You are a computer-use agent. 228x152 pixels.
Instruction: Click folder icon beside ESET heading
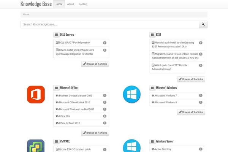coord(152,35)
